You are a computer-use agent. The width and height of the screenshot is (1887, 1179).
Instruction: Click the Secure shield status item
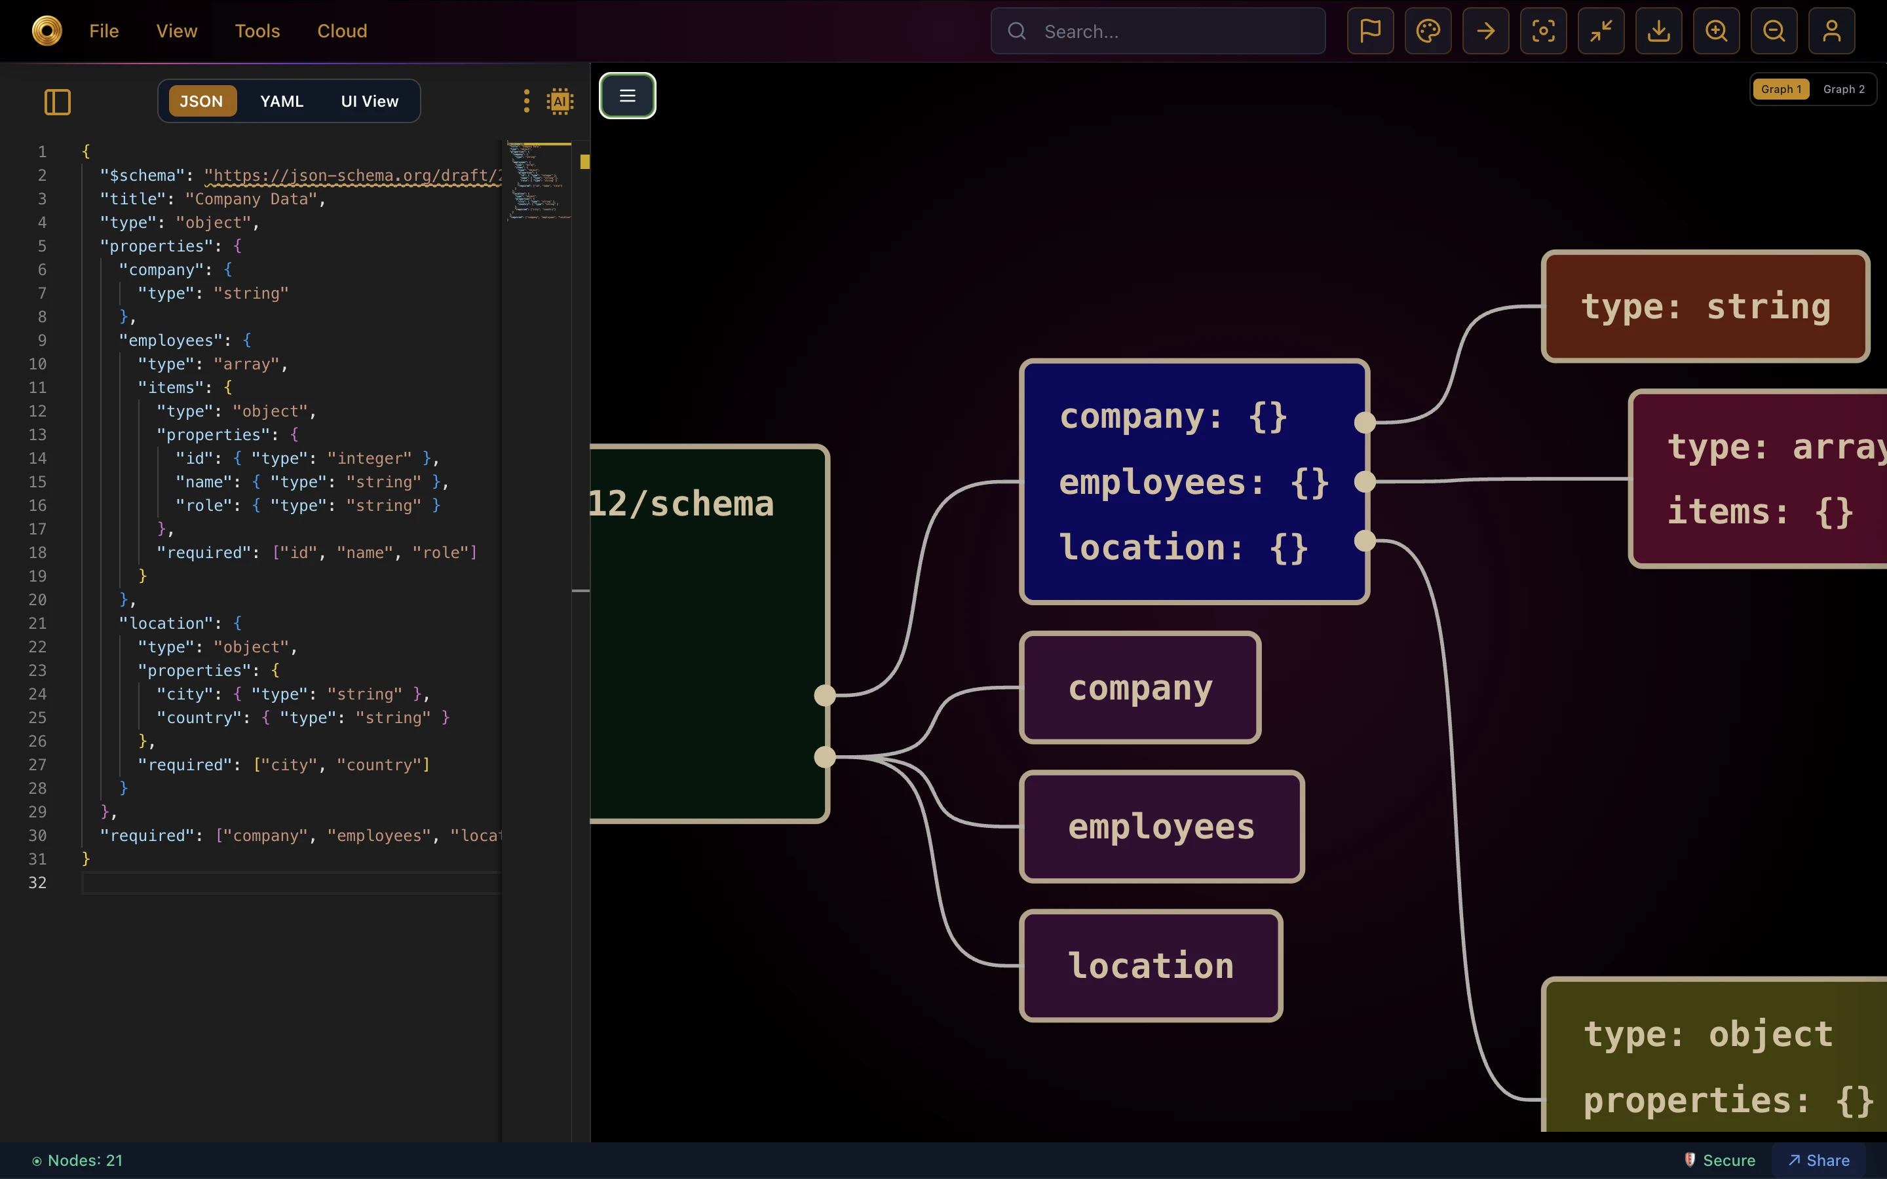coord(1719,1160)
